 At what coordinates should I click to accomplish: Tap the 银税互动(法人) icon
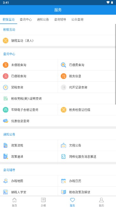click(5, 41)
